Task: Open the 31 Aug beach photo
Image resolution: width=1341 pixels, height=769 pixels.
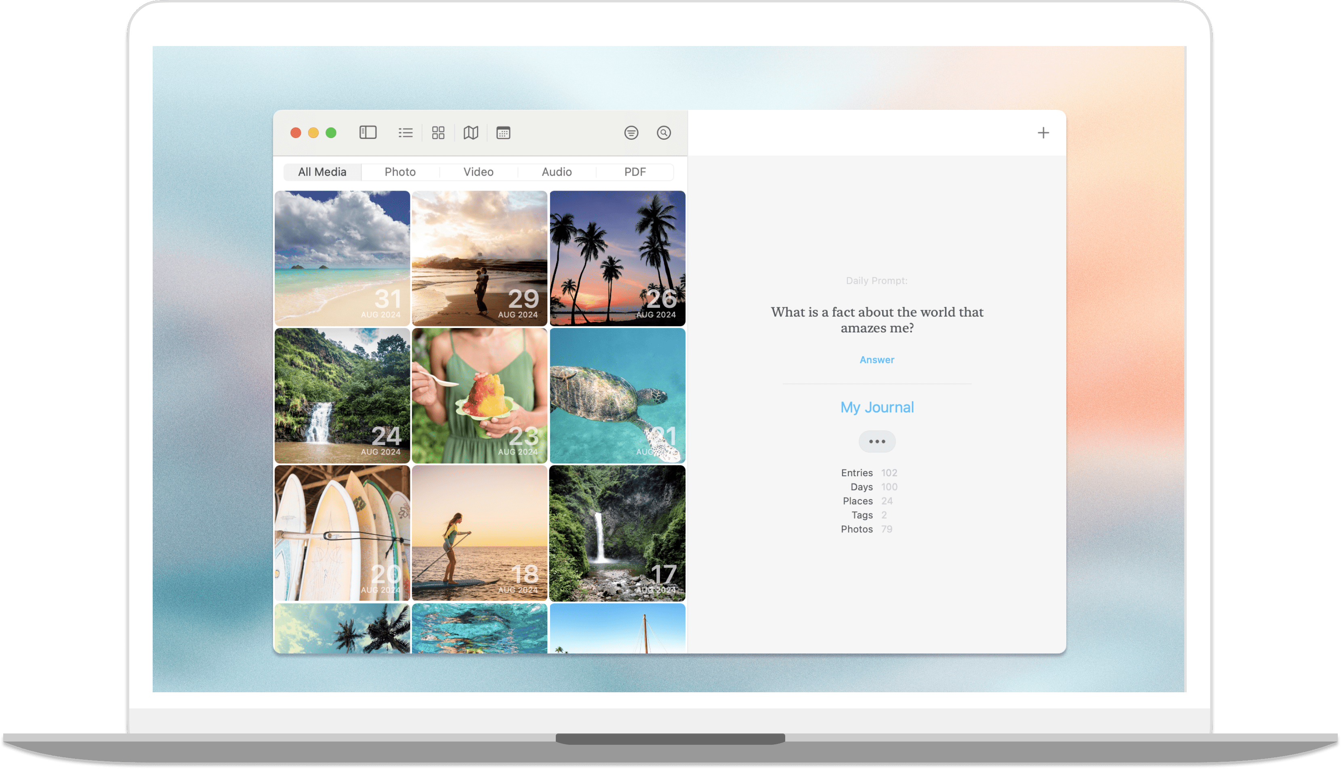Action: pyautogui.click(x=342, y=258)
